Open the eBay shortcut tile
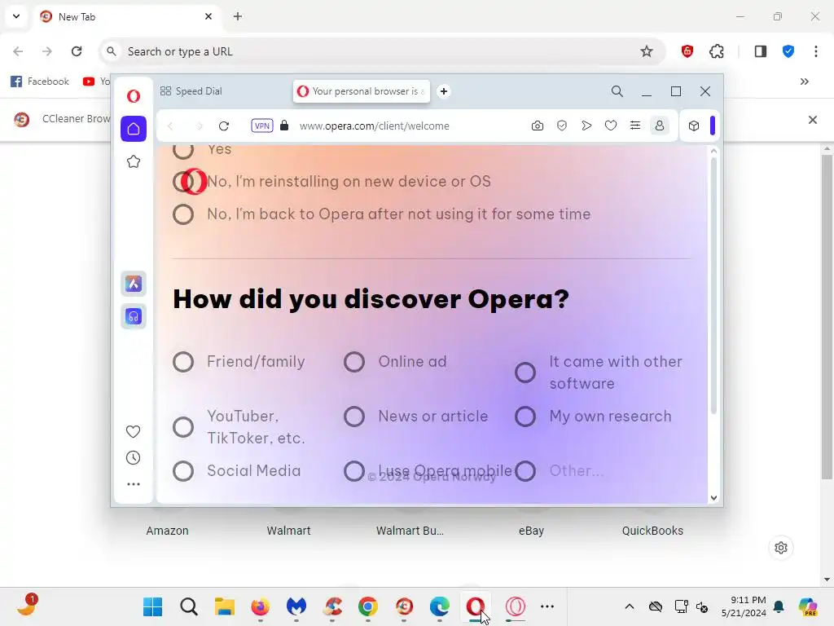Screen dimensions: 834x626 pyautogui.click(x=531, y=531)
